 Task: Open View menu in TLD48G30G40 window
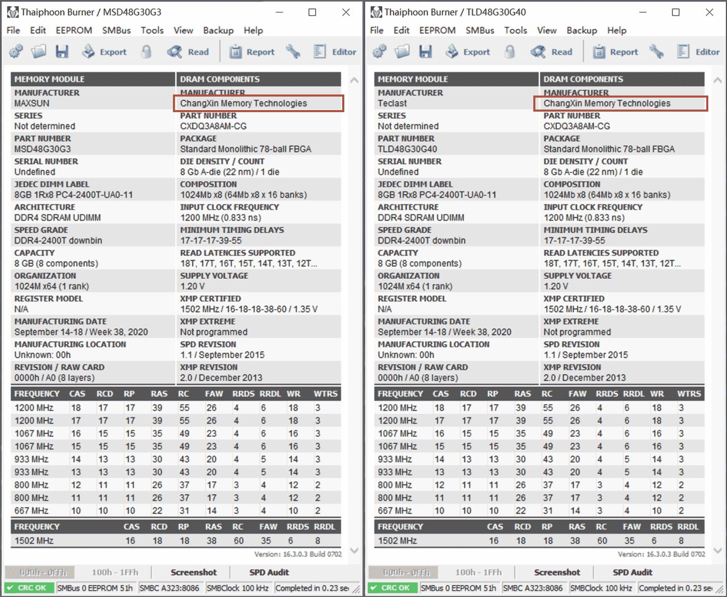(547, 30)
